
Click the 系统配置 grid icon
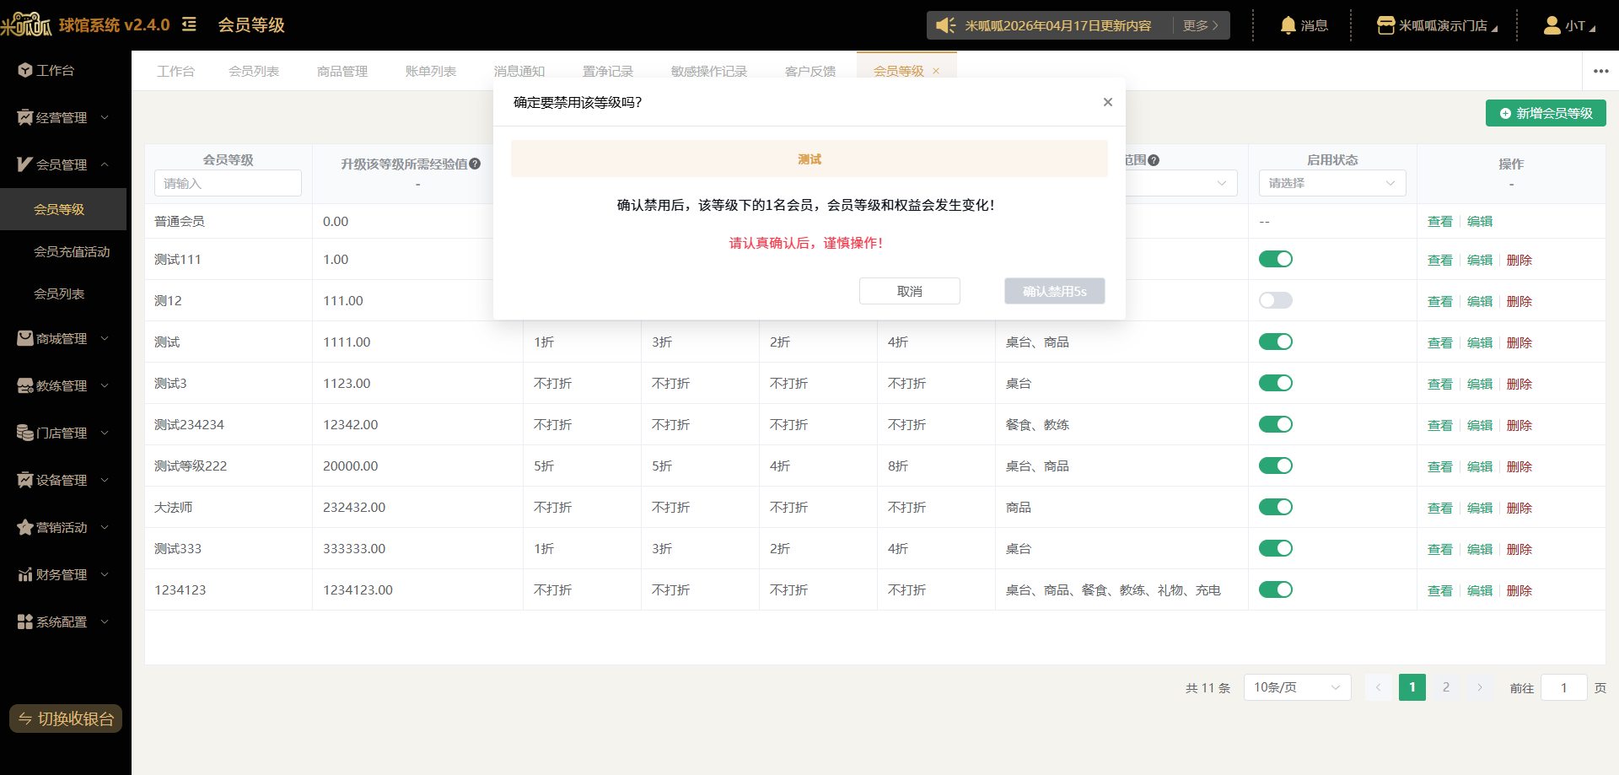[x=25, y=622]
